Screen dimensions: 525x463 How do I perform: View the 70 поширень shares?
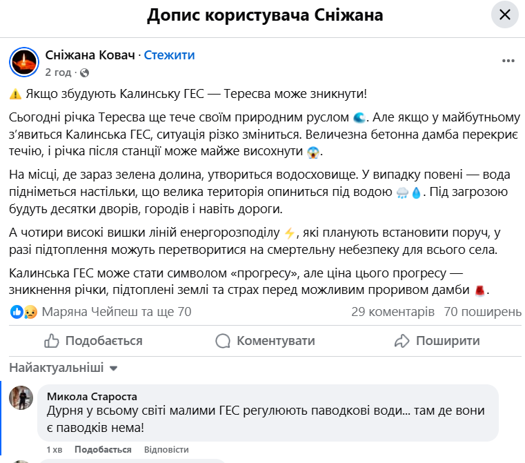(x=482, y=312)
